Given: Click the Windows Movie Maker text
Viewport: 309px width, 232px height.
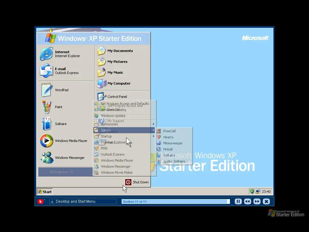Looking at the screenshot, I should tap(117, 172).
